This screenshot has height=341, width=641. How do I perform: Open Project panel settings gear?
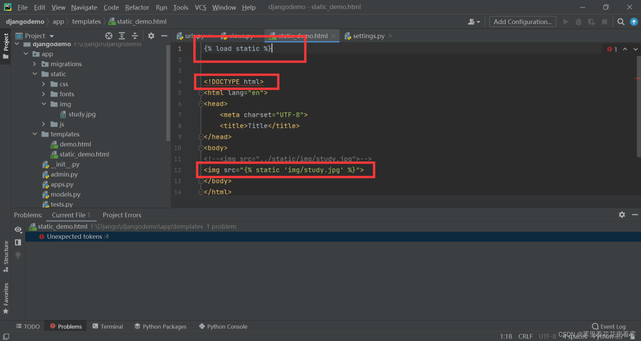151,36
